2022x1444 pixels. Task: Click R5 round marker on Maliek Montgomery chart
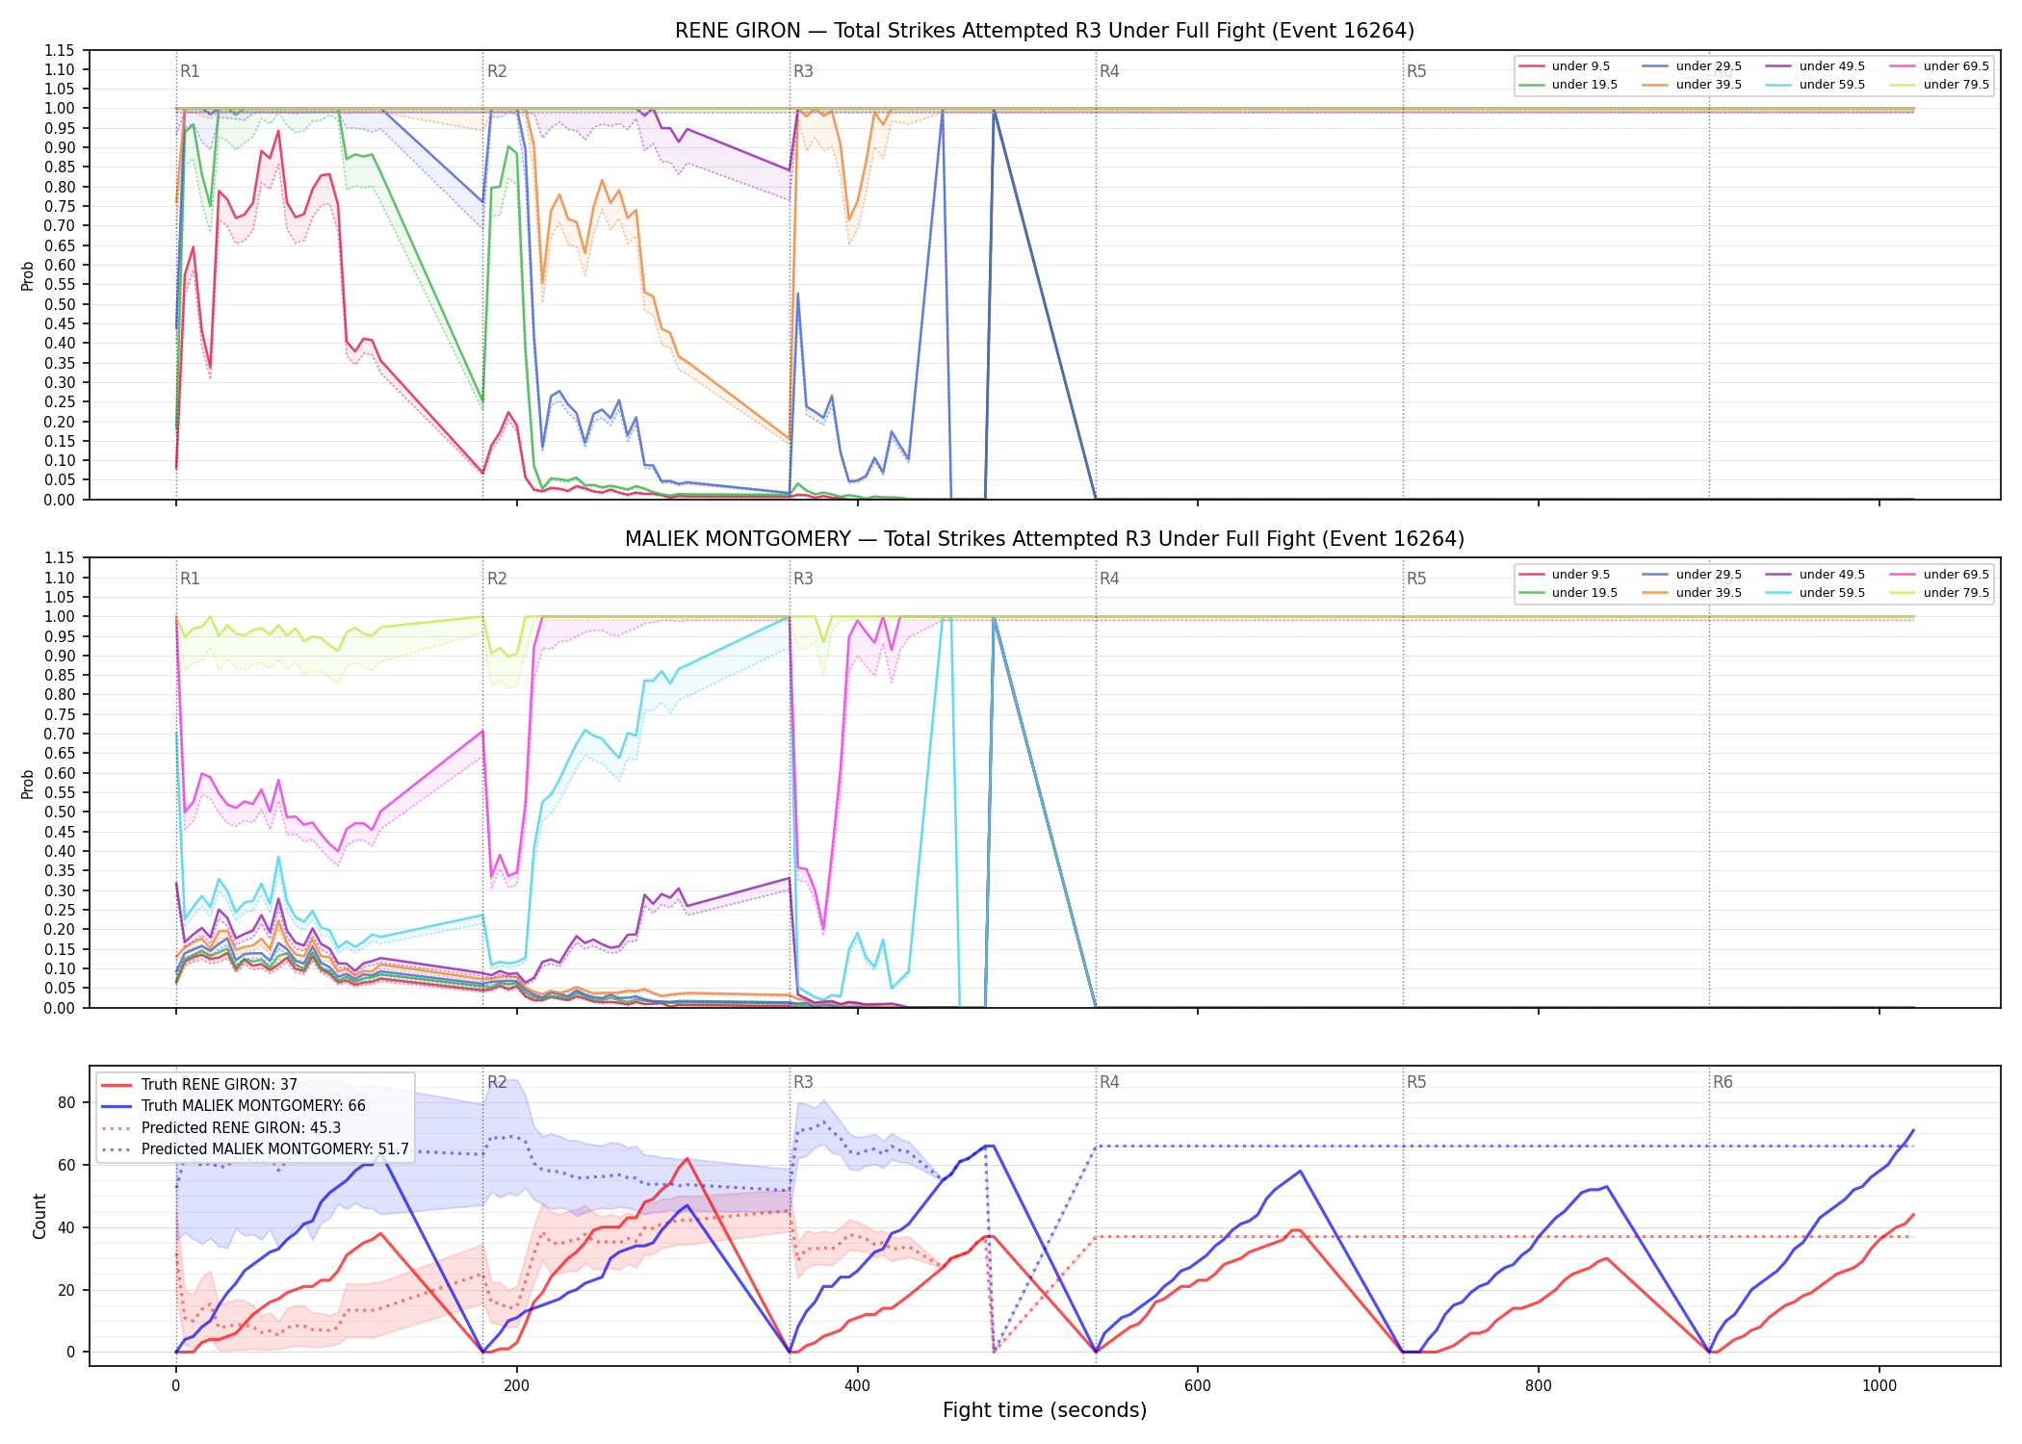click(1416, 579)
